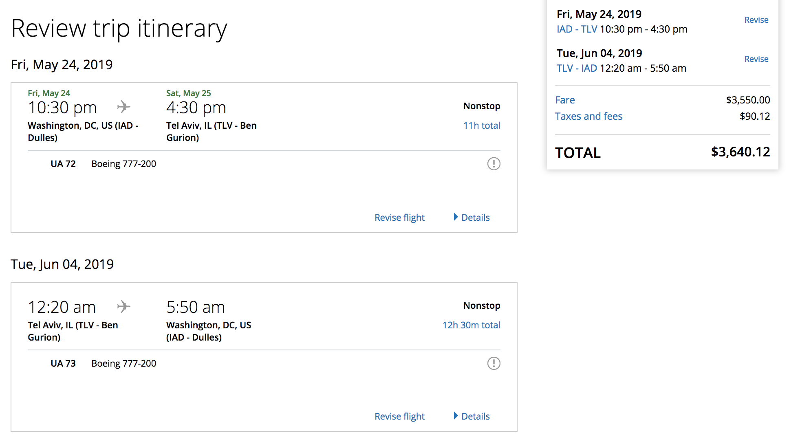
Task: Click the IAD - TLV route link
Action: coord(577,29)
